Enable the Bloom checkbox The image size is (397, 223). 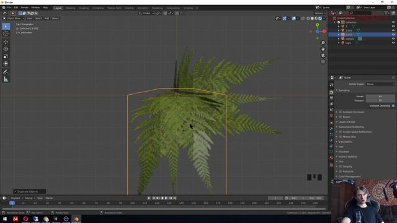pos(341,117)
